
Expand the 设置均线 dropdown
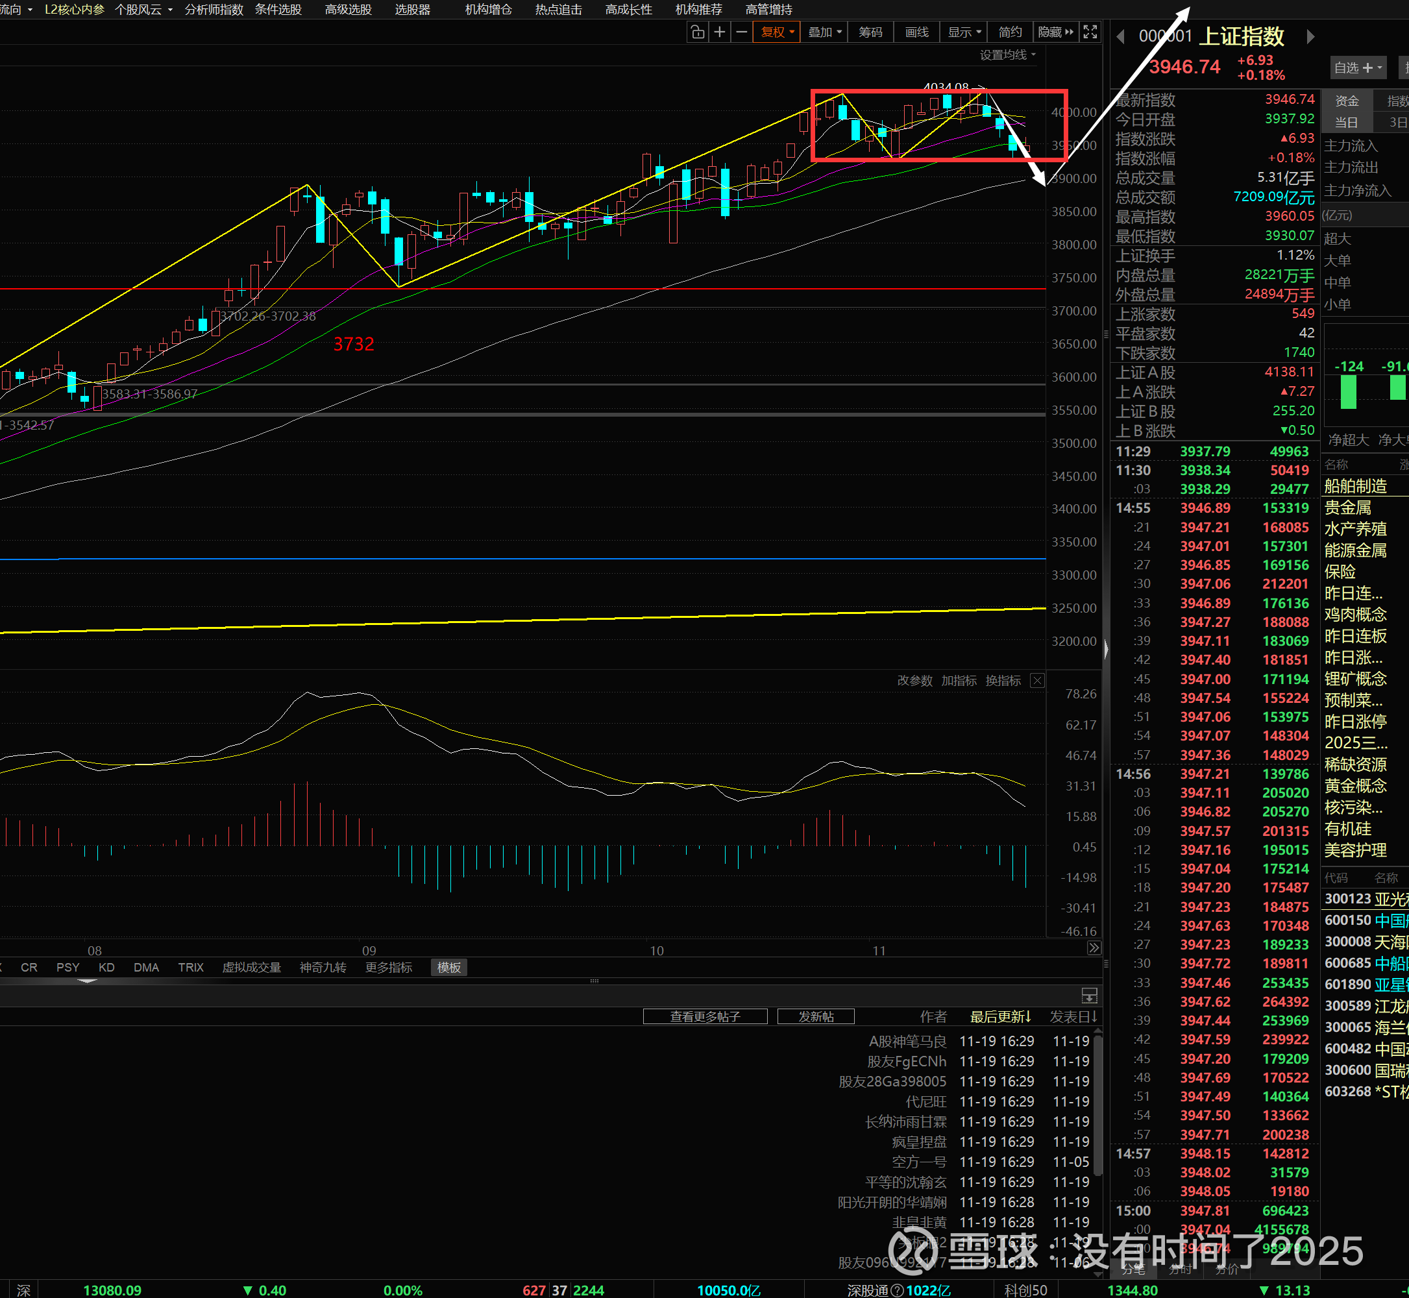pos(1007,55)
